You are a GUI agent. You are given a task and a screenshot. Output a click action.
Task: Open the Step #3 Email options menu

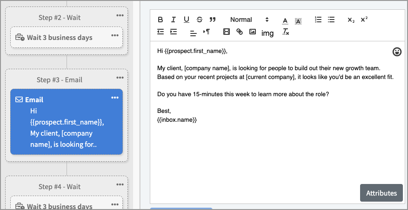coord(115,98)
